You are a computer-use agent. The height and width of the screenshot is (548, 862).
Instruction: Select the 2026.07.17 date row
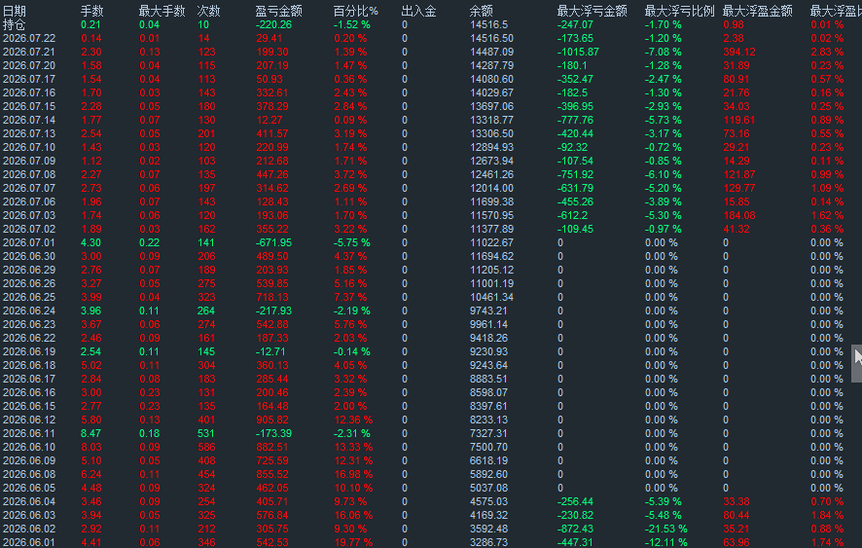tap(29, 79)
